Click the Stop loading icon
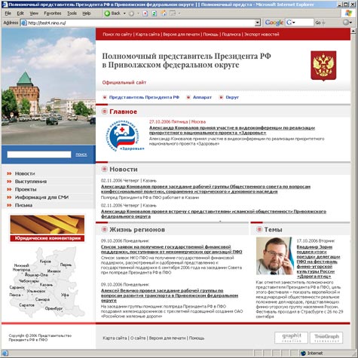The height and width of the screenshot is (358, 358). (145, 14)
